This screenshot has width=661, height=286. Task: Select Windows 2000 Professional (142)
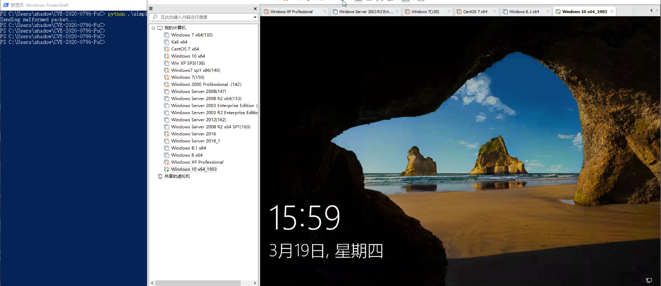206,84
